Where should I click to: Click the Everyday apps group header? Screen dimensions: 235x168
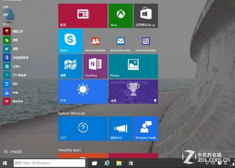(x=69, y=150)
